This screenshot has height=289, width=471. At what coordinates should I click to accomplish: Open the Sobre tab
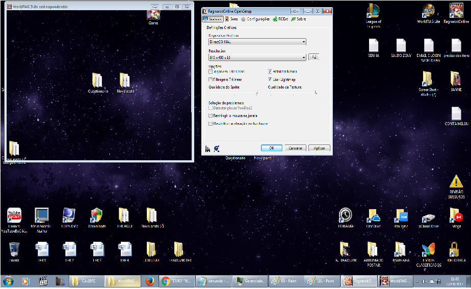[x=299, y=19]
